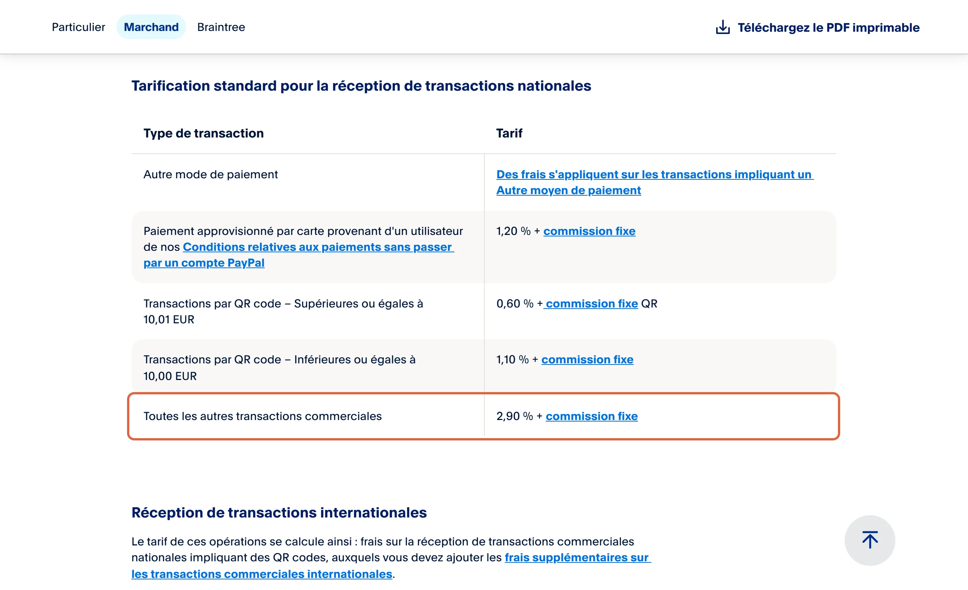Screen dimensions: 968x590
Task: Click commission fixe link beside 1,20 %
Action: tap(589, 231)
